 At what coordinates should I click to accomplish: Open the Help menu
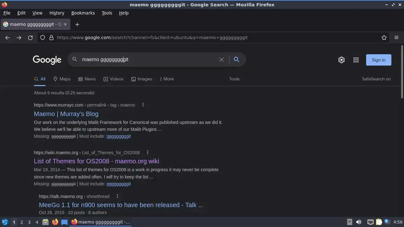point(124,13)
